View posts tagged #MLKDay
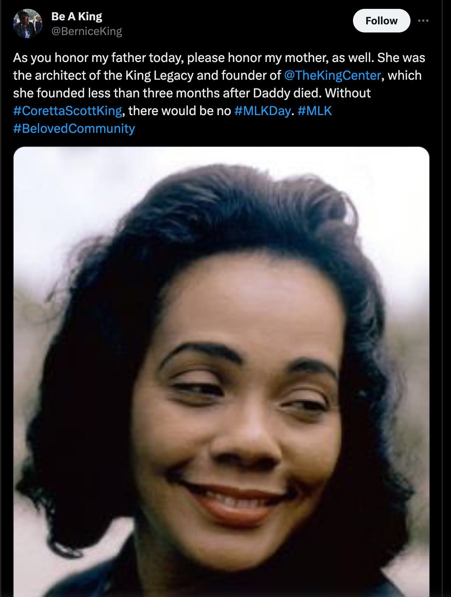Viewport: 451px width, 597px height. coord(262,111)
